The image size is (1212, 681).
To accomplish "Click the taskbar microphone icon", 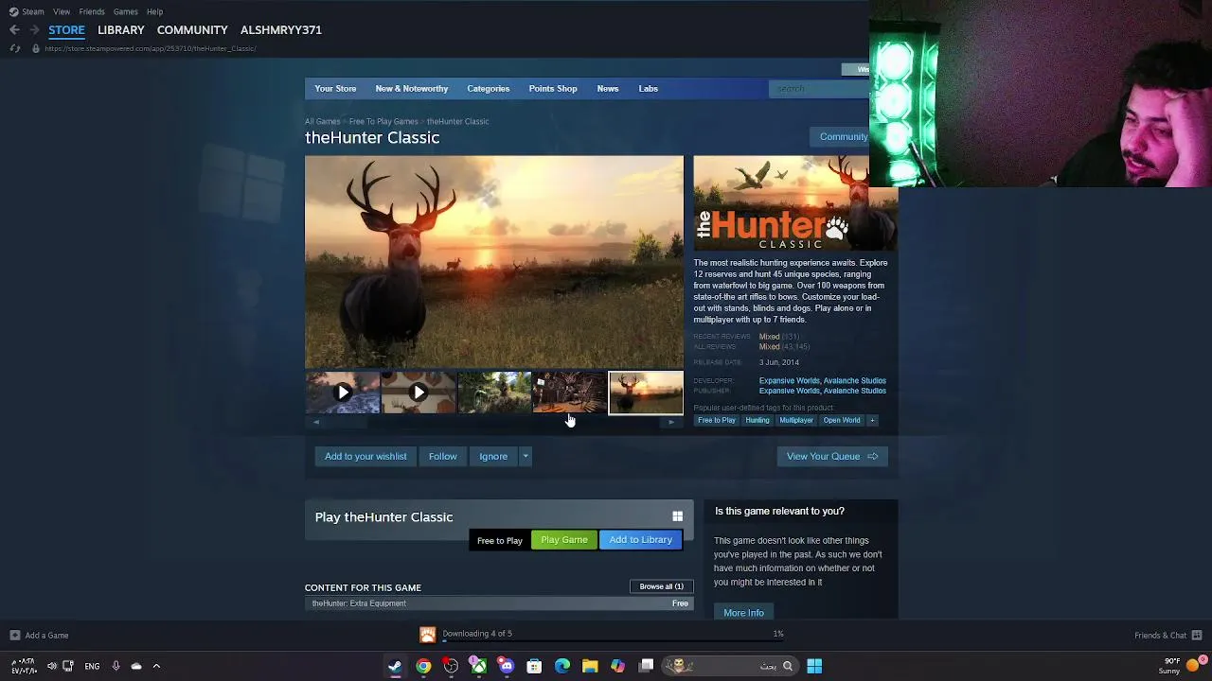I will coord(116,667).
